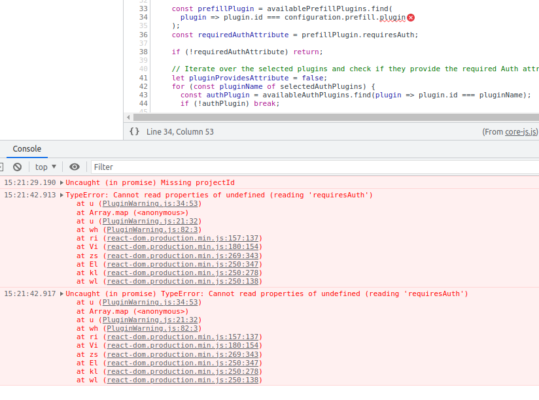Expand the Missing projectId error arrow
Image resolution: width=539 pixels, height=400 pixels.
click(63, 182)
